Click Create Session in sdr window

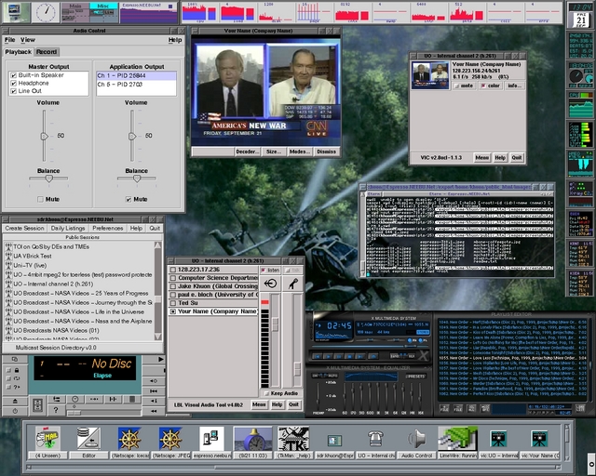pyautogui.click(x=25, y=228)
